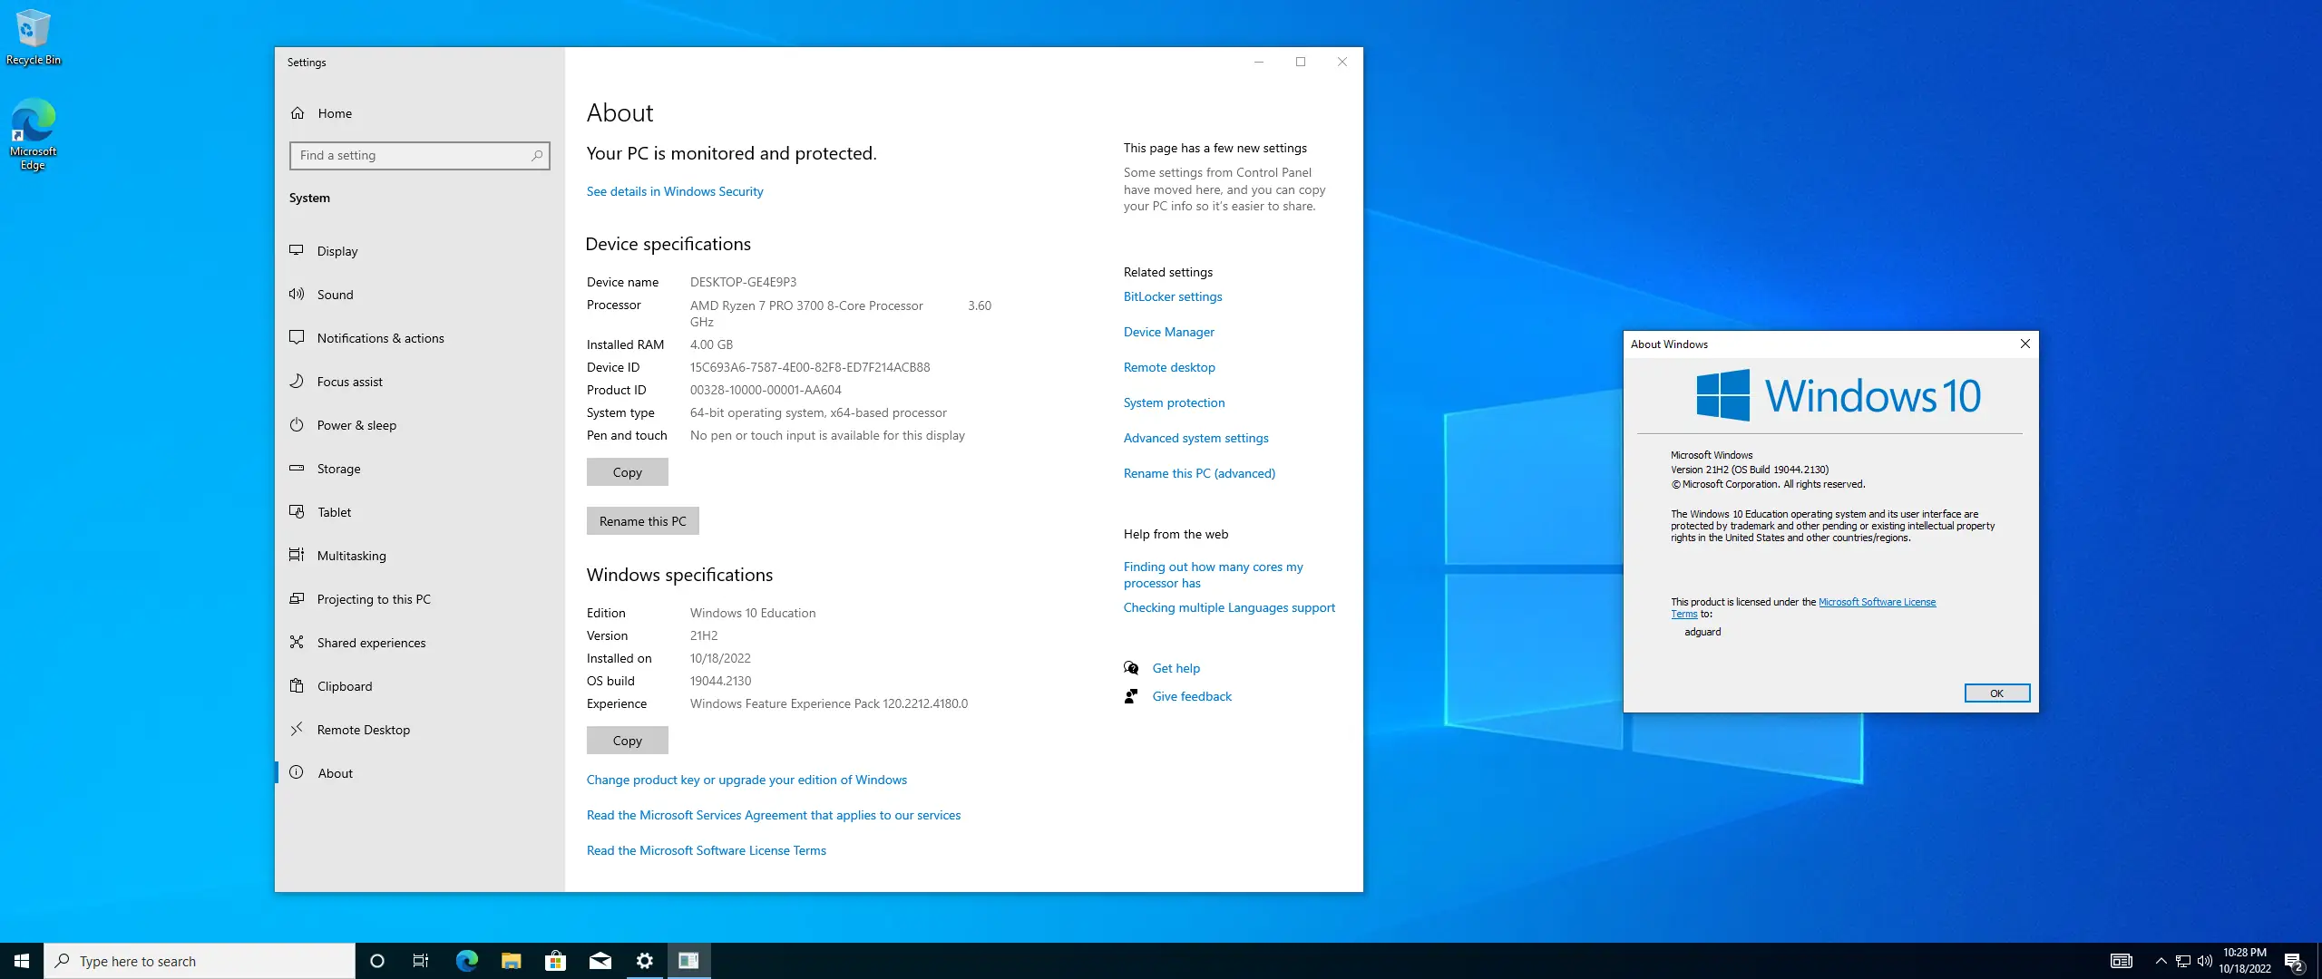Image resolution: width=2322 pixels, height=979 pixels.
Task: Open the Recycle Bin on the desktop
Action: click(33, 27)
